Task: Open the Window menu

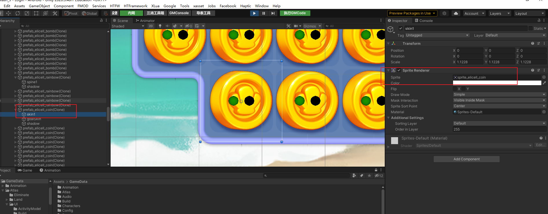Action: [262, 6]
